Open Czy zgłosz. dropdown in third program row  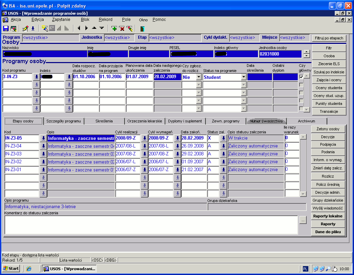(x=199, y=93)
